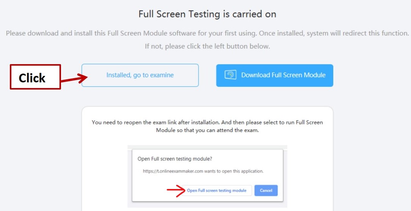Click the "Please download and install" description line
The width and height of the screenshot is (411, 211).
pos(207,33)
